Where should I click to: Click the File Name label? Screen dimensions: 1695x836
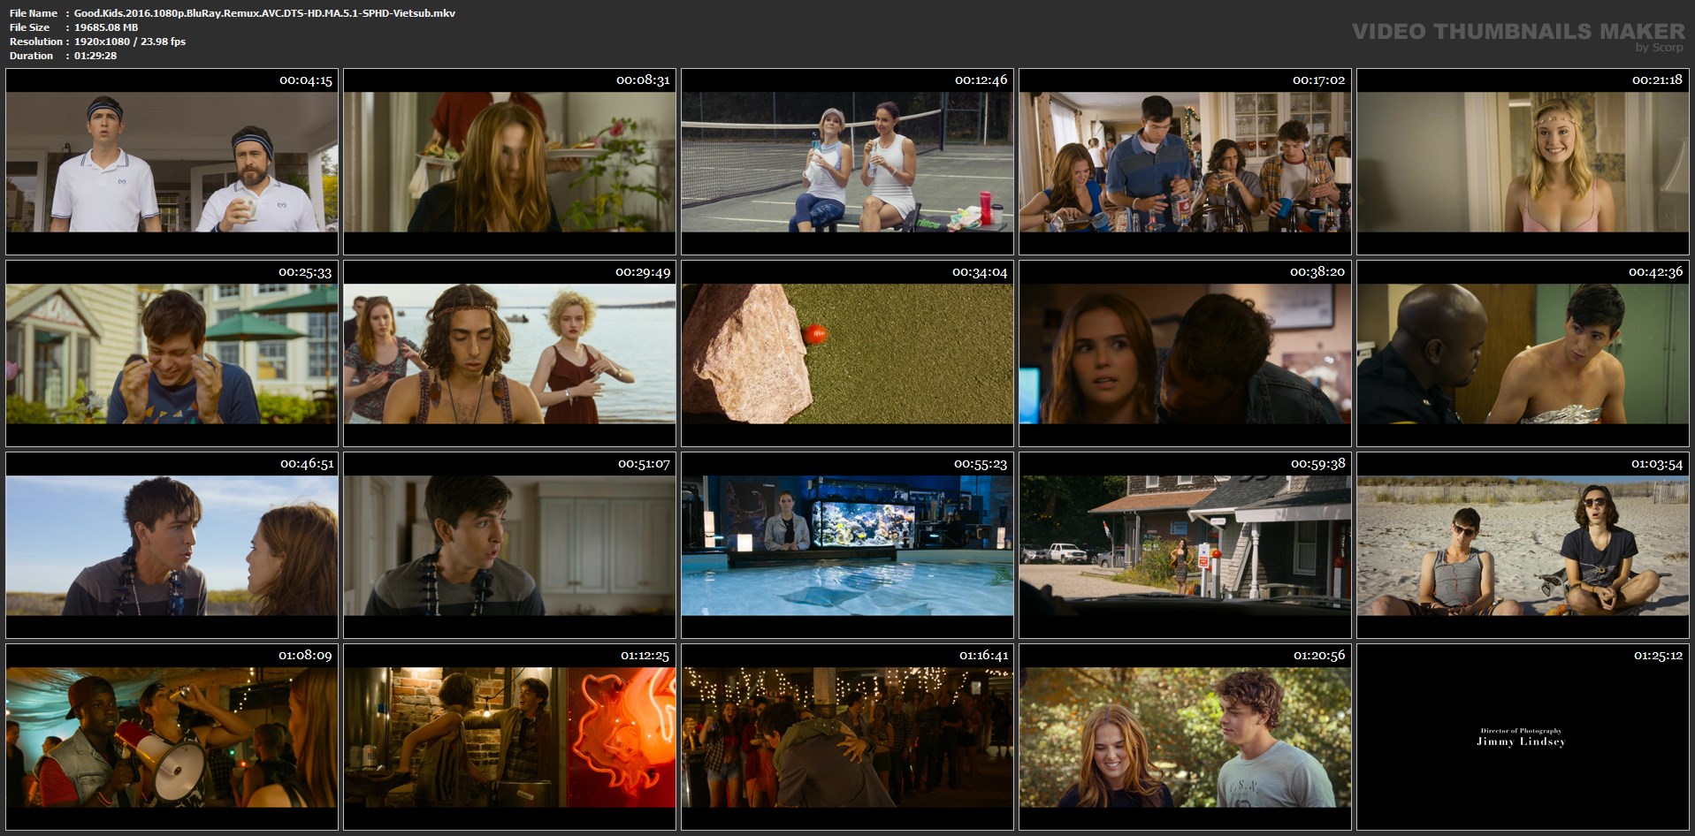[34, 13]
